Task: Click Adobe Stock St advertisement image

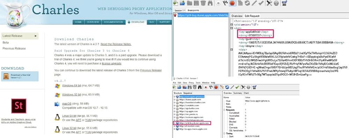Action: (x=19, y=106)
